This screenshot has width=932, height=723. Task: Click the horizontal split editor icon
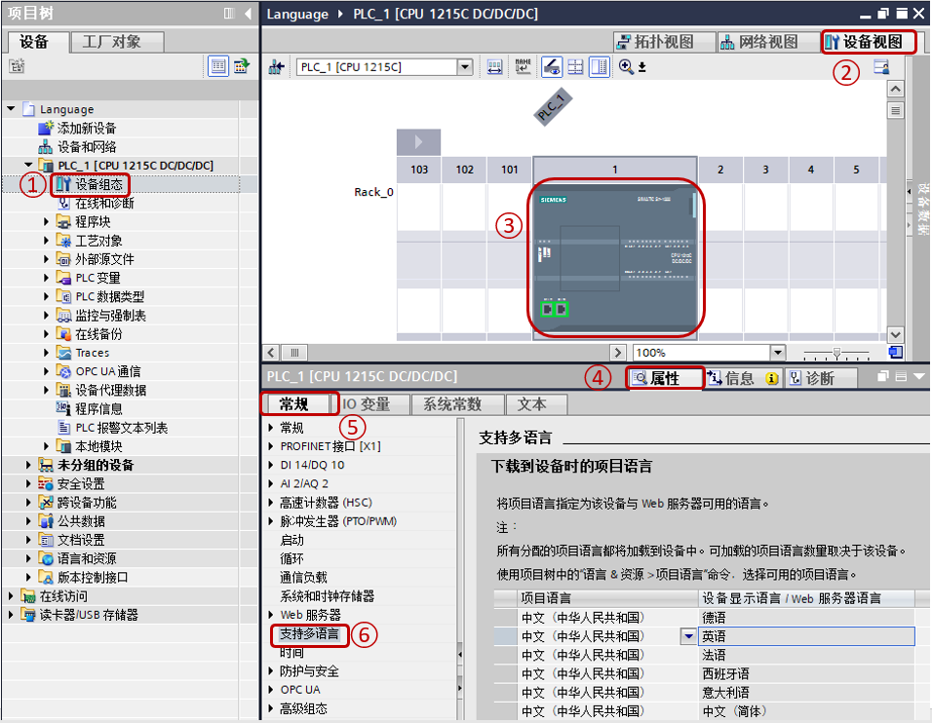(x=575, y=67)
